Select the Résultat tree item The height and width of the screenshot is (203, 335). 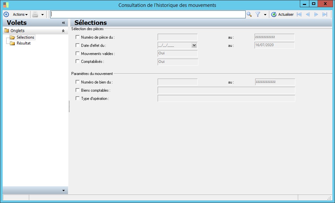click(24, 43)
